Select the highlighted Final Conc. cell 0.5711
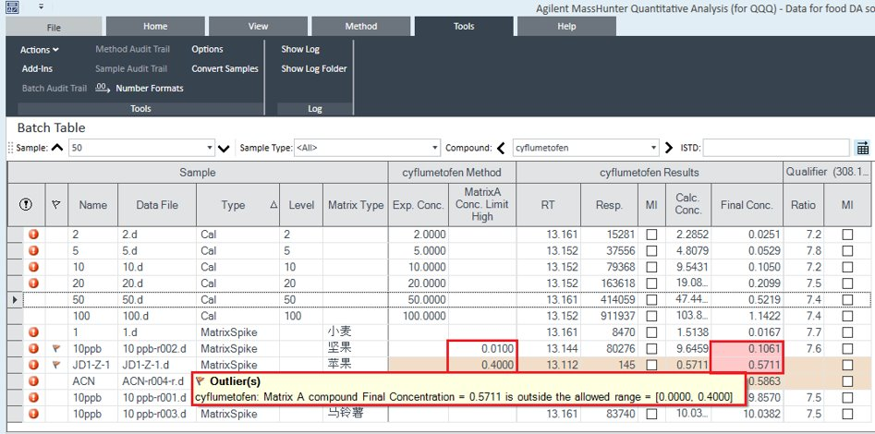 [747, 366]
